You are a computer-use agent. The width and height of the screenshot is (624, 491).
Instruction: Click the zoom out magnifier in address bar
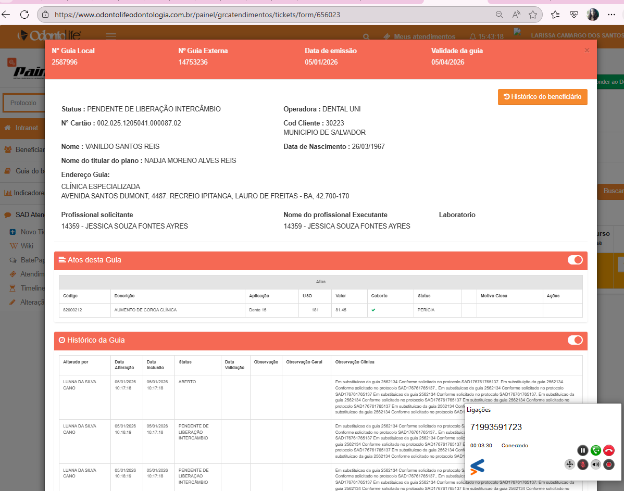coord(499,15)
